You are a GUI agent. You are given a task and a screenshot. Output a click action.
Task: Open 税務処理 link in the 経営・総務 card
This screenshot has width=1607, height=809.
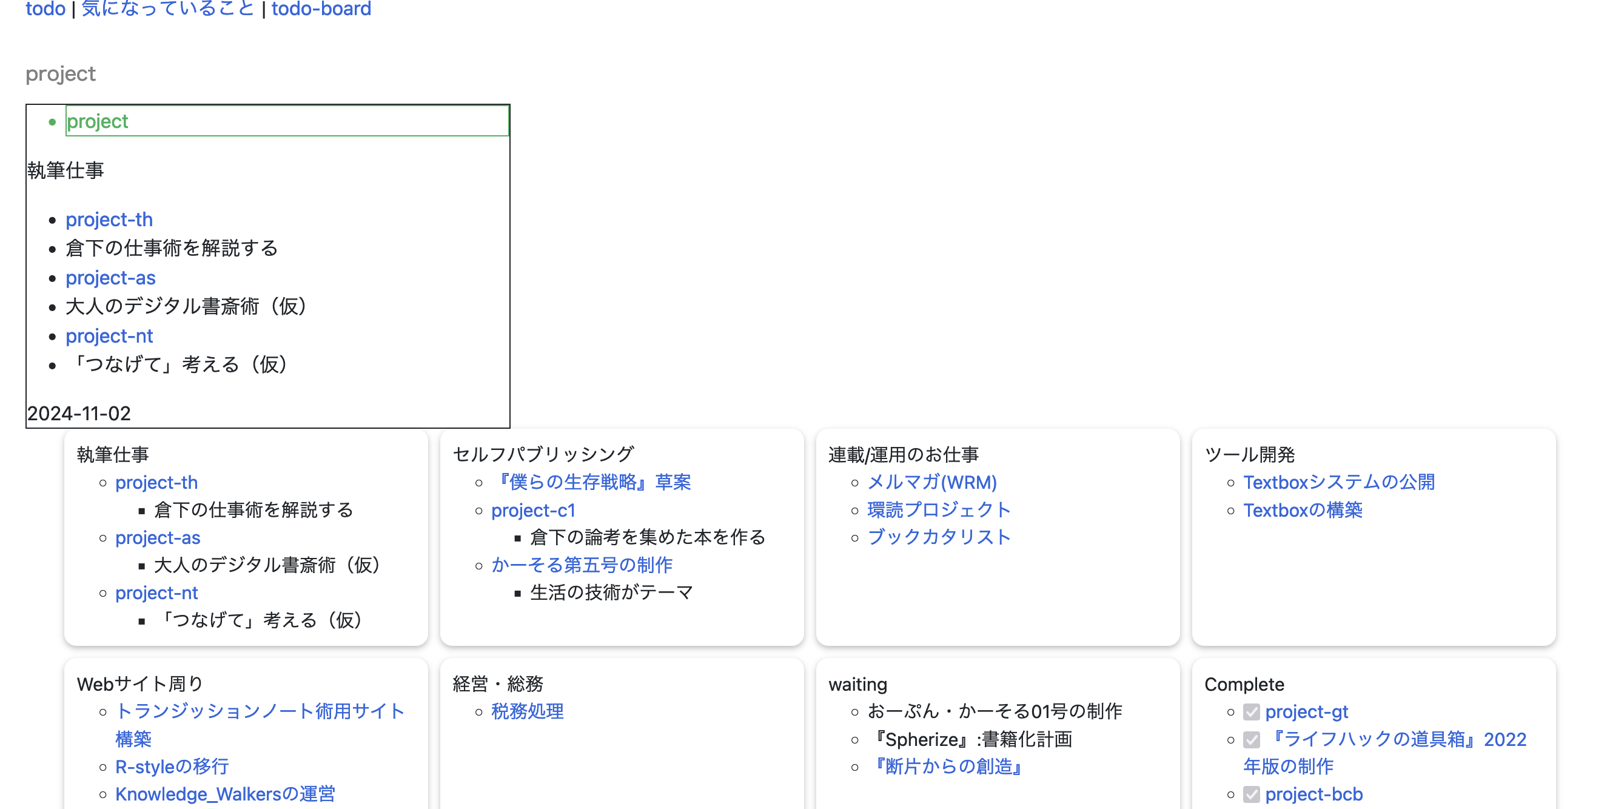click(527, 712)
